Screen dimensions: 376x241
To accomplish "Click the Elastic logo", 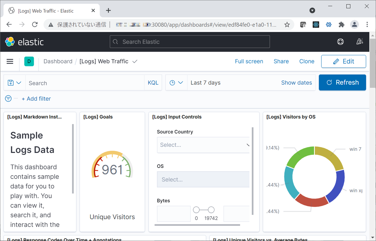I will click(25, 42).
